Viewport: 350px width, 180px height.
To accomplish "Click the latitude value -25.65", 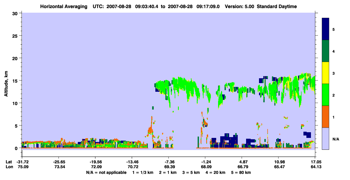I will point(59,162).
